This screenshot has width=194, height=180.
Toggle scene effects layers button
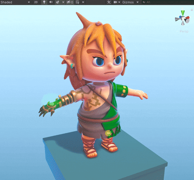(57, 2)
